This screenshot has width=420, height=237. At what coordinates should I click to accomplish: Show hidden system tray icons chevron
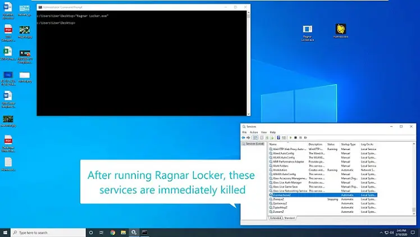point(381,233)
